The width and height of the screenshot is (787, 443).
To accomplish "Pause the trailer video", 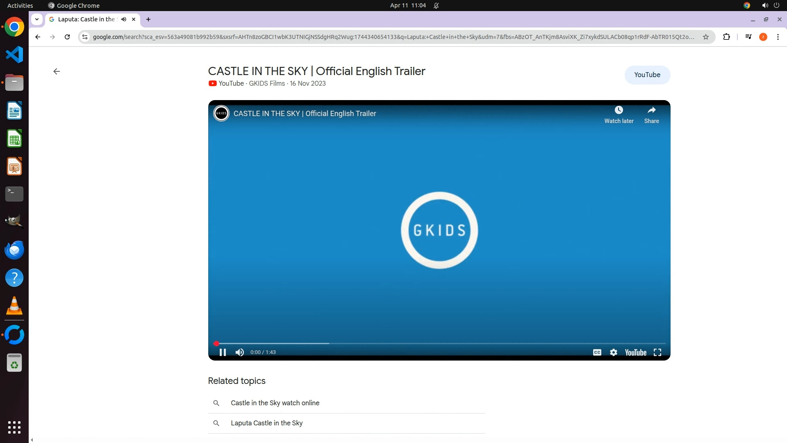I will click(x=223, y=352).
